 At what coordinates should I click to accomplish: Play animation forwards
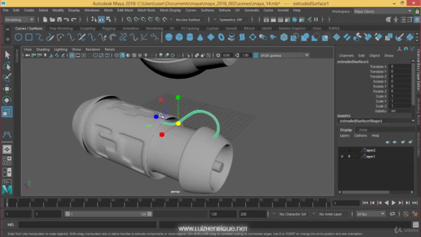(x=393, y=203)
